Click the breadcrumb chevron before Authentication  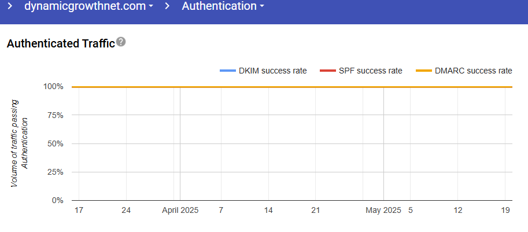[x=167, y=6]
